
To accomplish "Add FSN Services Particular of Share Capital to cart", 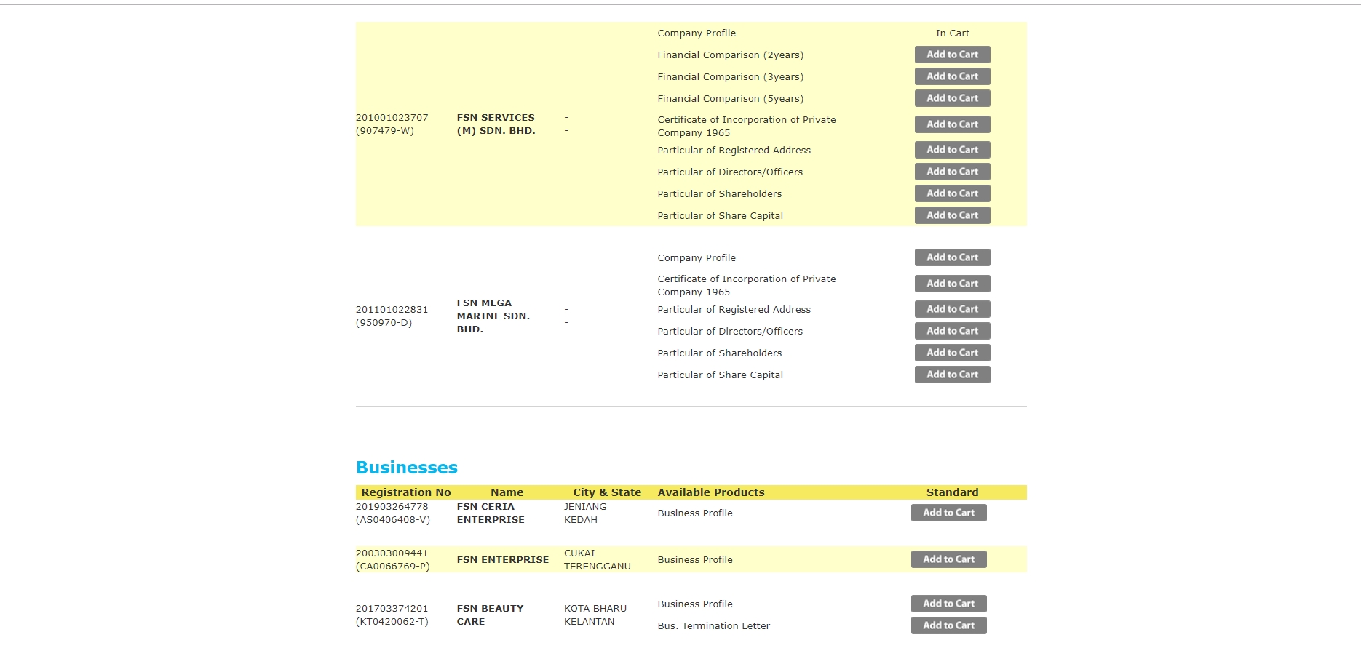I will click(952, 215).
